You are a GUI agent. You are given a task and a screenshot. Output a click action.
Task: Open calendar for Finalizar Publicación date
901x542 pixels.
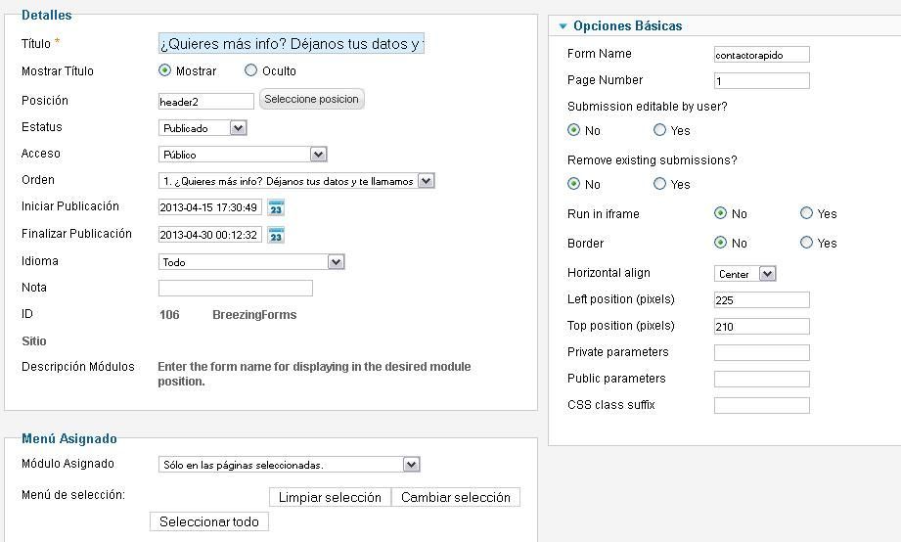coord(277,235)
